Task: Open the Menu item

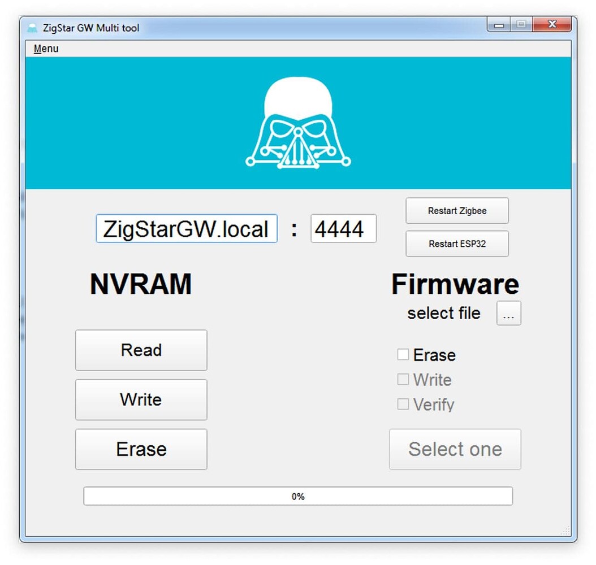Action: point(45,49)
